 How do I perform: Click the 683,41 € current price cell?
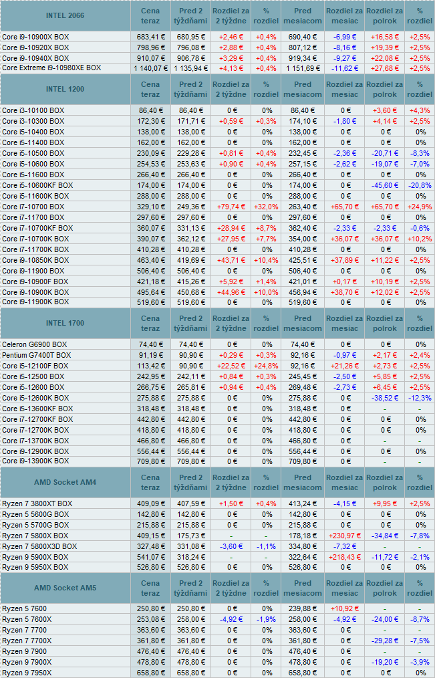point(150,37)
